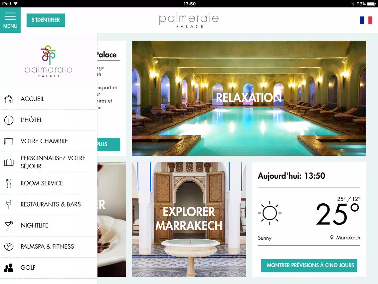Open the Golf players icon
Viewport: 378px width, 284px height.
pyautogui.click(x=9, y=268)
